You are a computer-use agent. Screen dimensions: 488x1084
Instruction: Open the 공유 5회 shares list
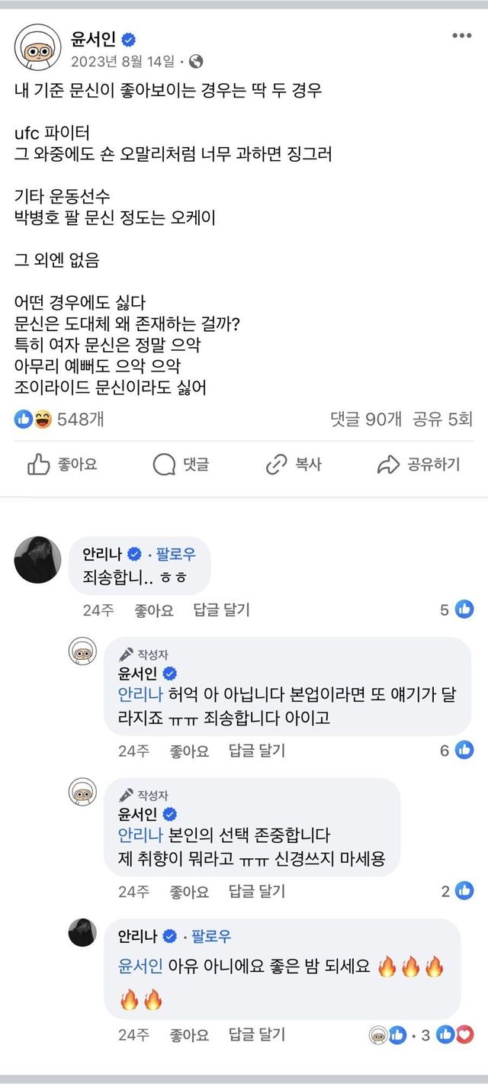point(442,419)
